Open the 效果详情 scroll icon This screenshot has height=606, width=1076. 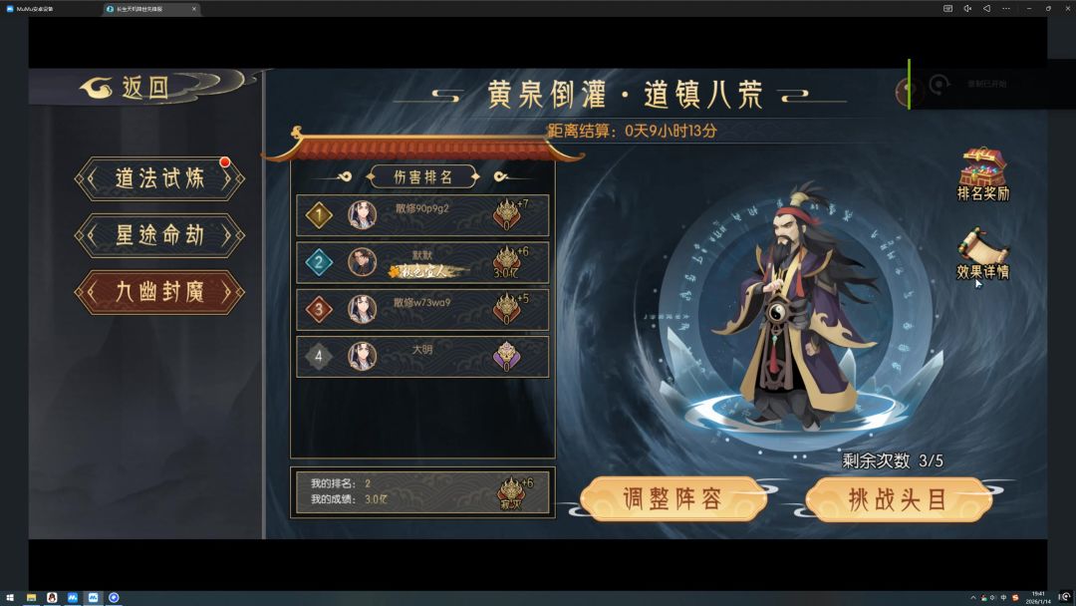pyautogui.click(x=982, y=245)
